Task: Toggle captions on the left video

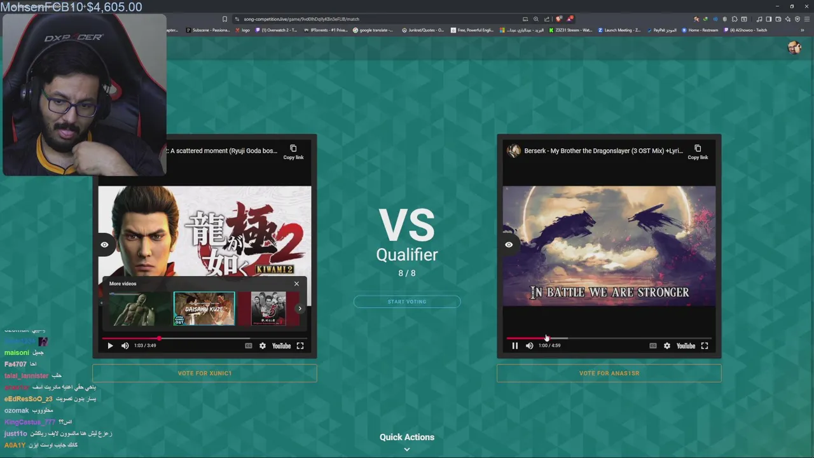Action: (249, 345)
